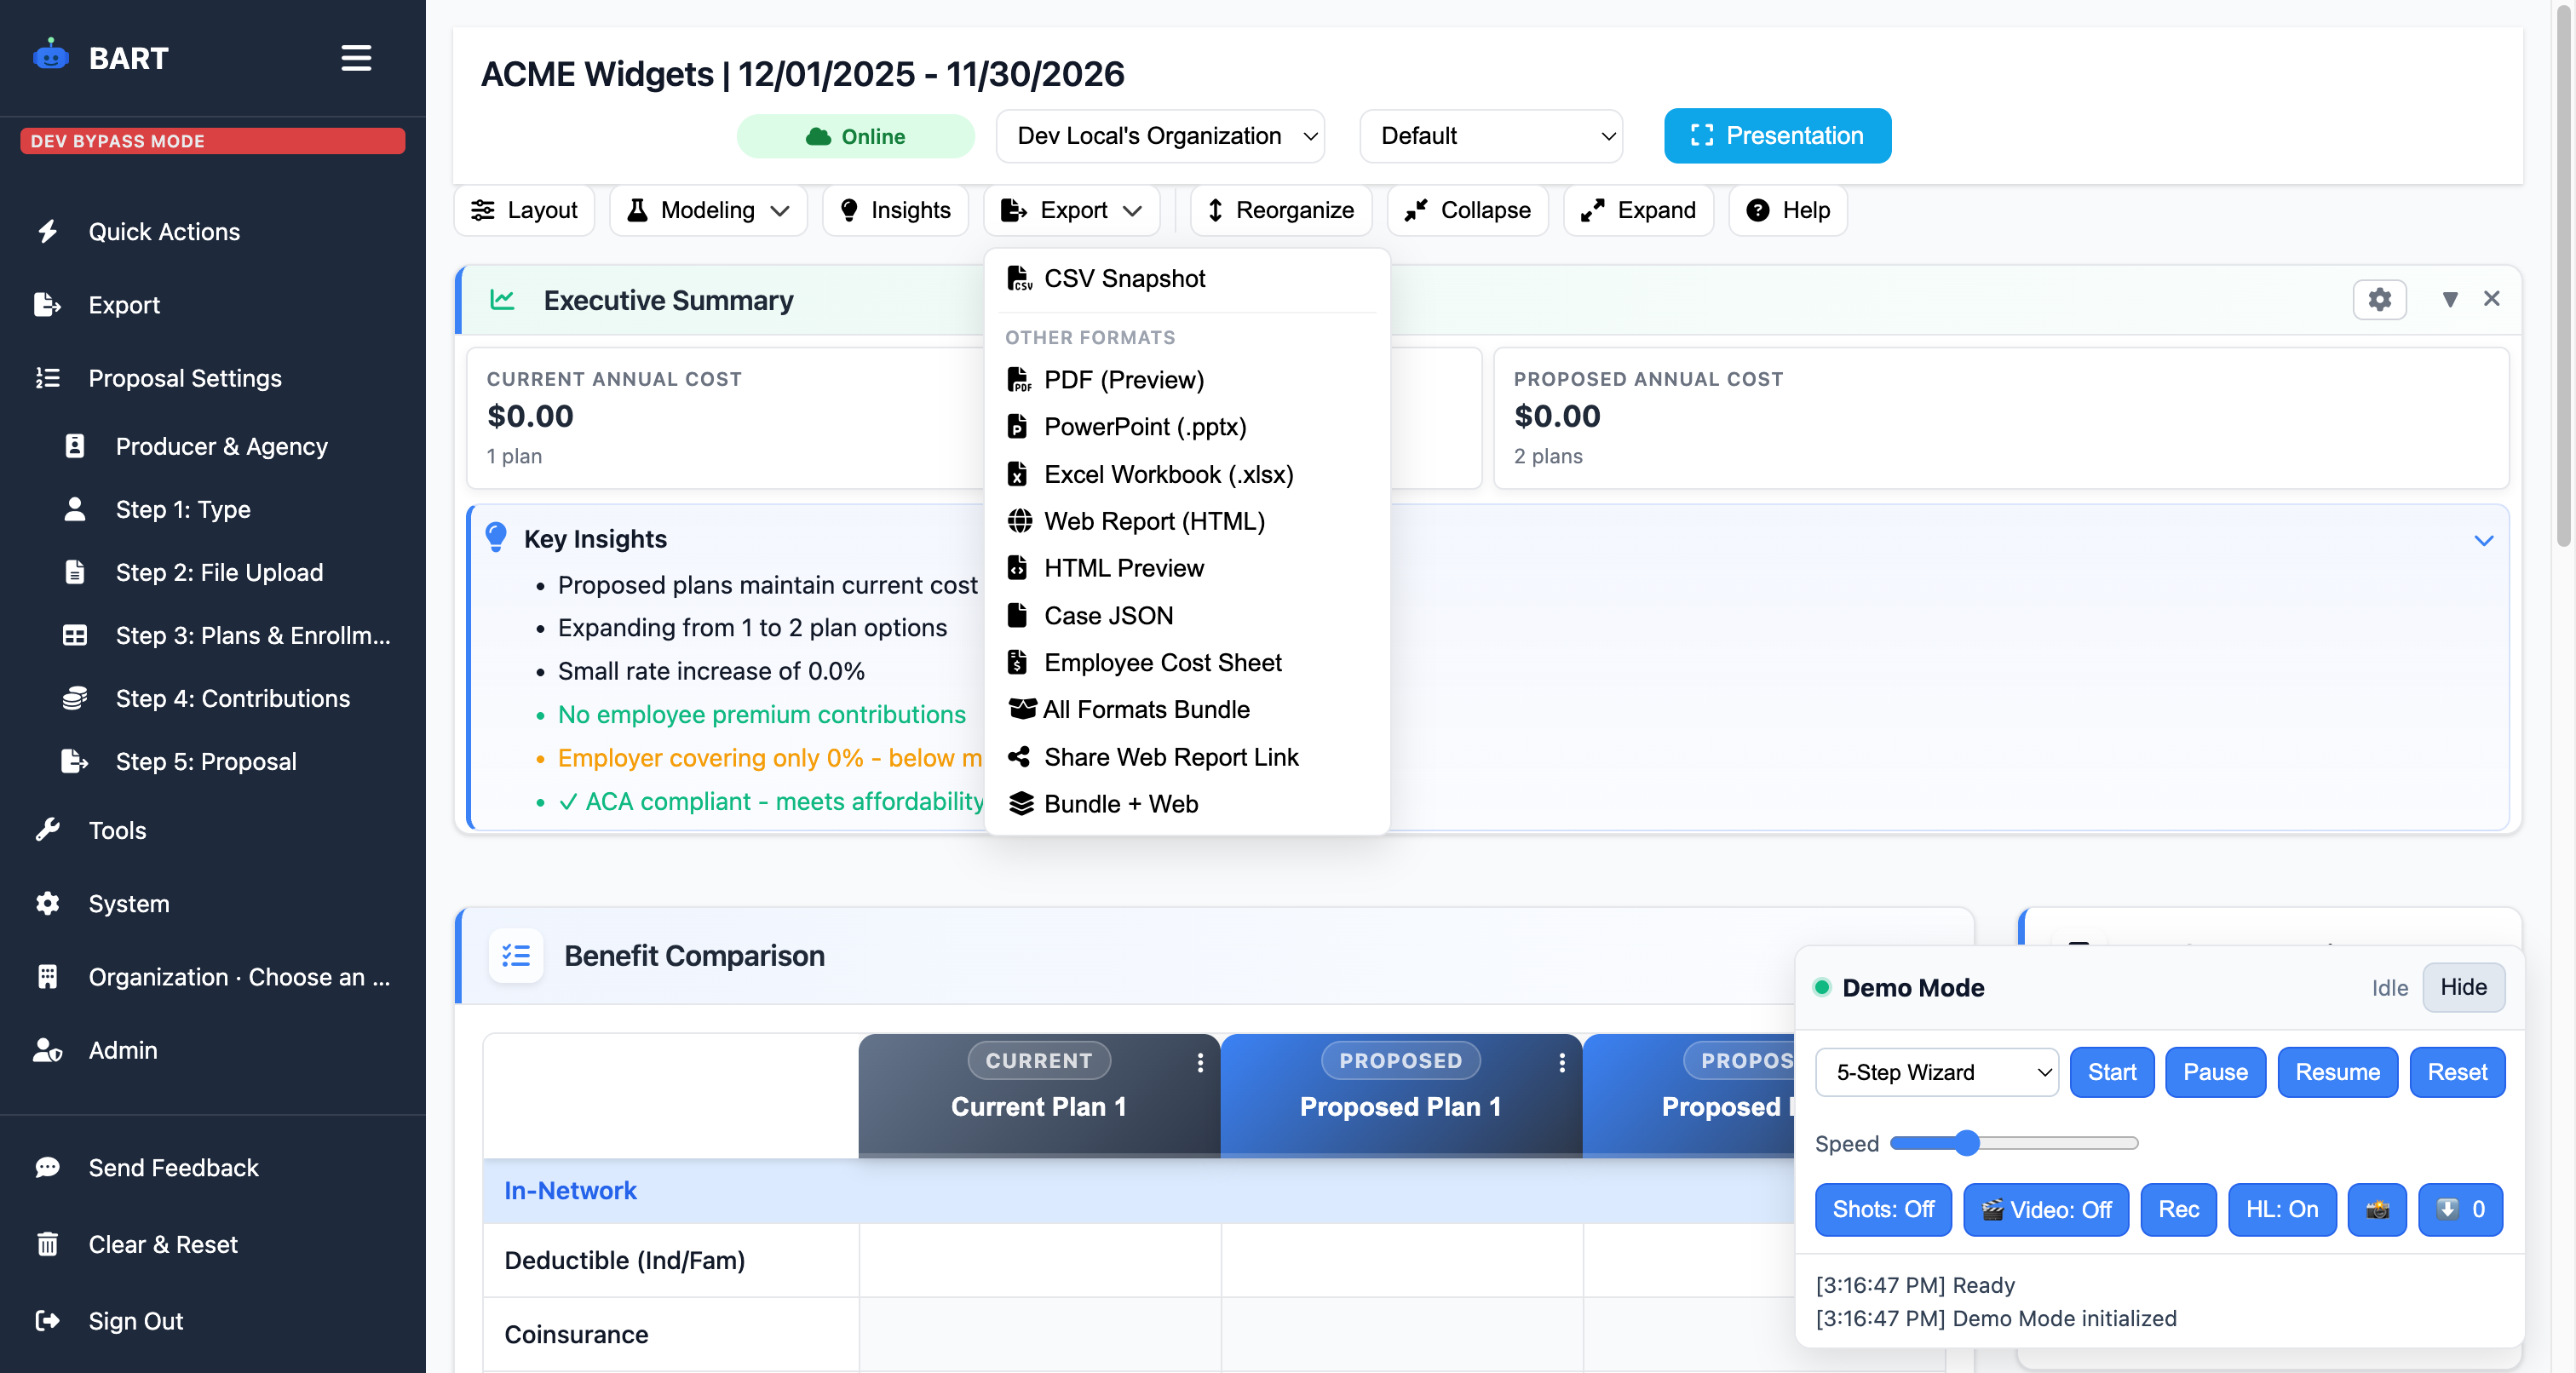Toggle Shots off in Demo Mode
Screen dimensions: 2576x1373
pos(1883,1210)
